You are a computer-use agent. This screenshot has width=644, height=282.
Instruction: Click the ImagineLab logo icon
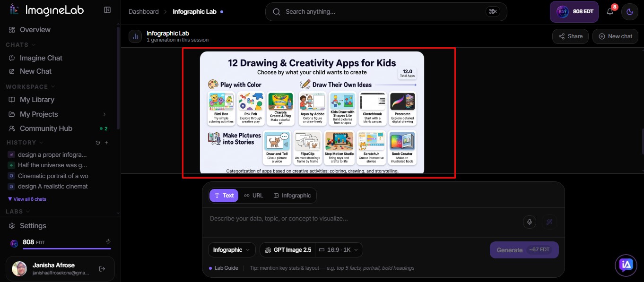[14, 10]
